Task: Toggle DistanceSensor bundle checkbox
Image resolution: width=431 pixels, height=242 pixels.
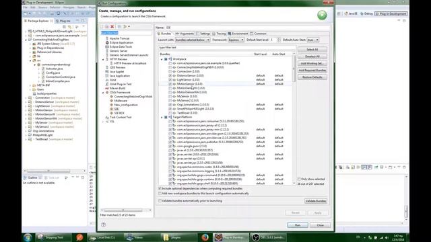Action: point(170,76)
